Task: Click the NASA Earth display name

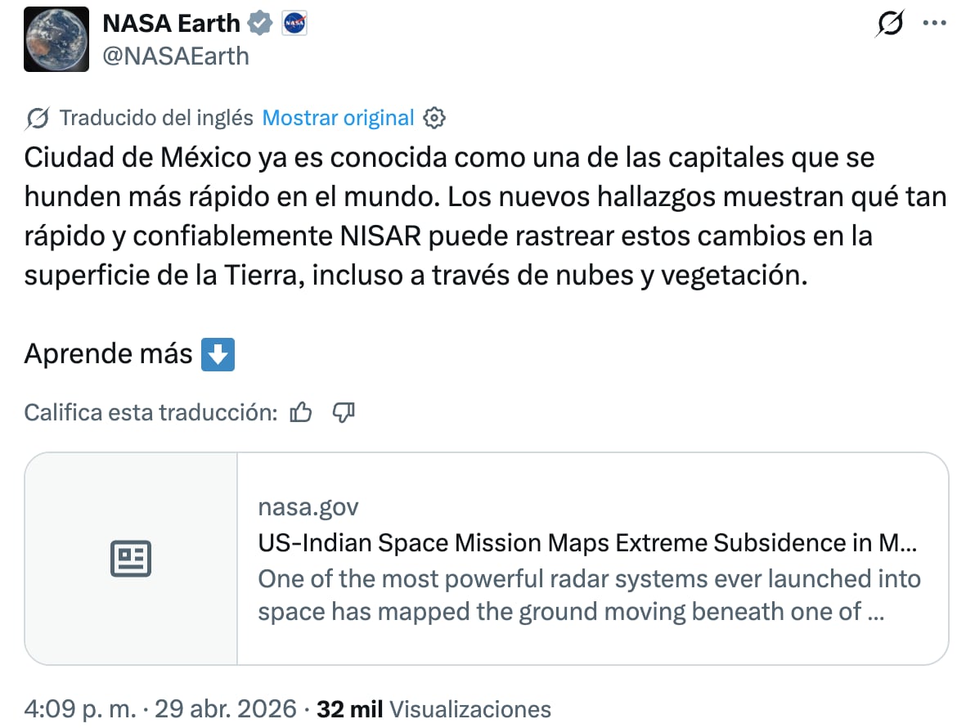Action: (171, 23)
